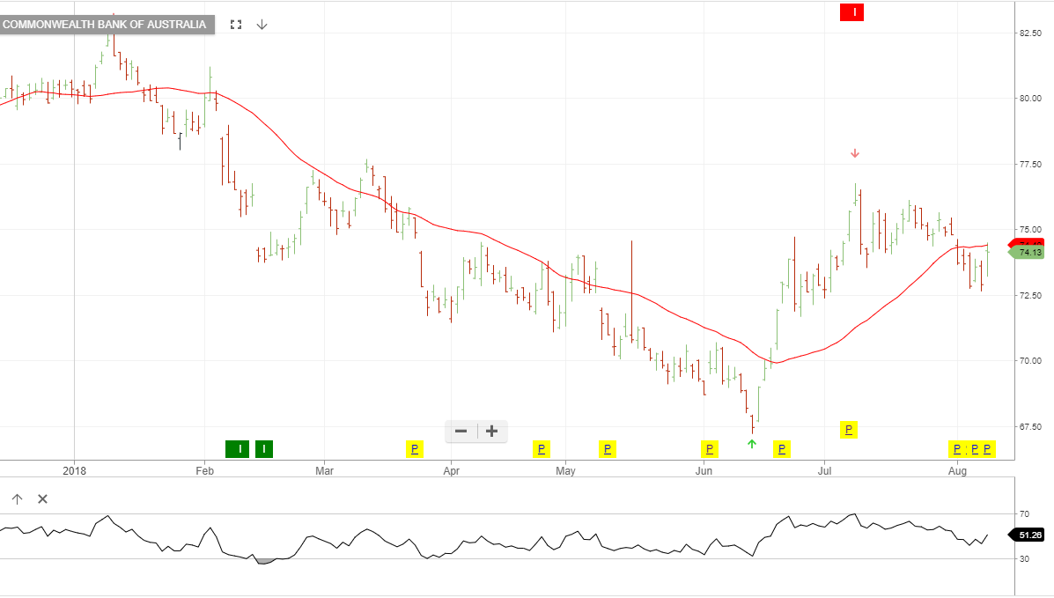Zoom out using the minus button
Screen dimensions: 1054x598
461,432
